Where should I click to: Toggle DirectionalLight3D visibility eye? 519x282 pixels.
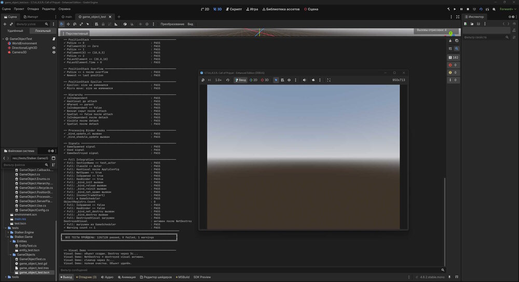tap(53, 48)
